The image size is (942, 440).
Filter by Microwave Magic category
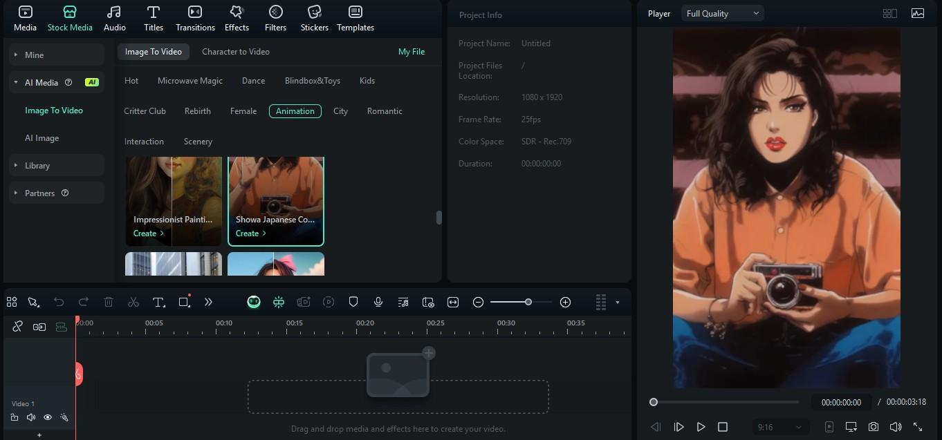coord(190,81)
